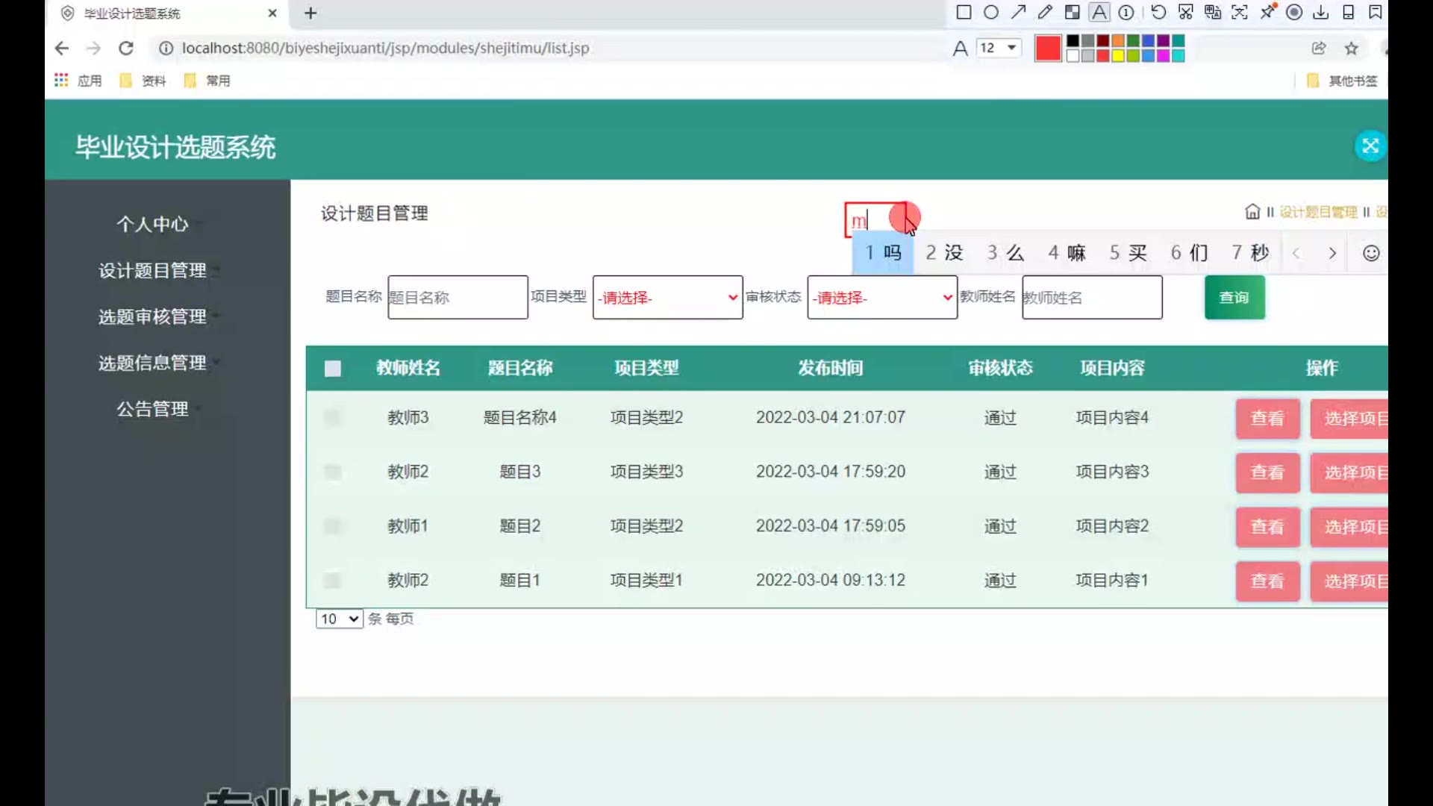
Task: Click the green 查询 button
Action: pyautogui.click(x=1234, y=298)
